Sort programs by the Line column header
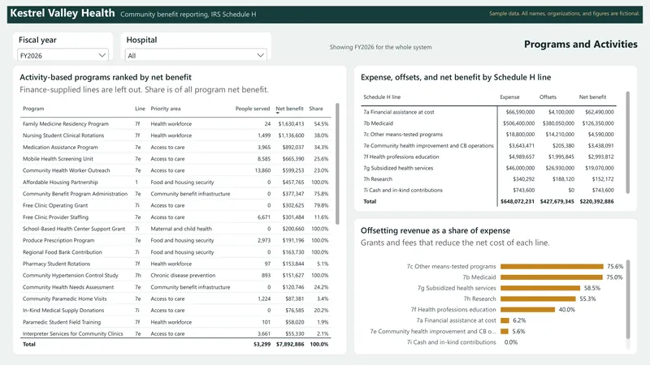 140,109
